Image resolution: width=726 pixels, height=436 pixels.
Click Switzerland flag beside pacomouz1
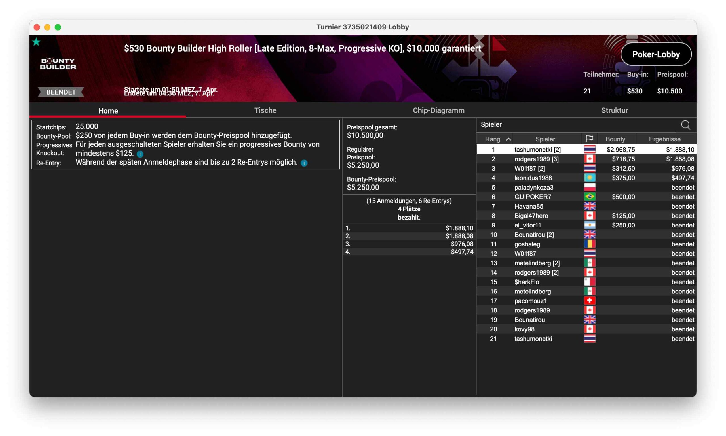click(x=589, y=301)
